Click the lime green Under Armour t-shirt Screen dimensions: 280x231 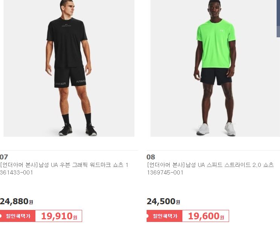(x=216, y=44)
